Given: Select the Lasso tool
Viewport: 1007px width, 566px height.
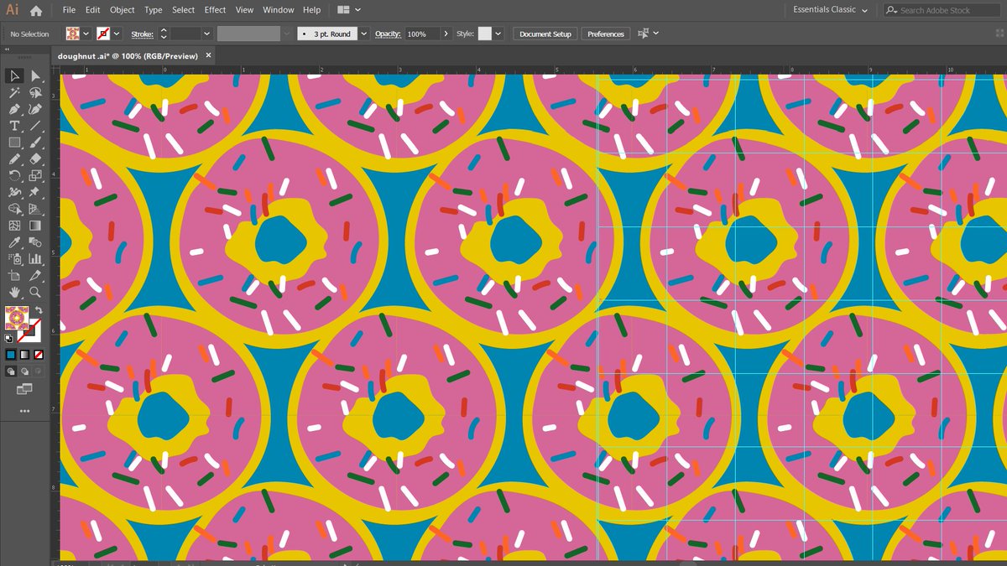Looking at the screenshot, I should click(x=35, y=93).
